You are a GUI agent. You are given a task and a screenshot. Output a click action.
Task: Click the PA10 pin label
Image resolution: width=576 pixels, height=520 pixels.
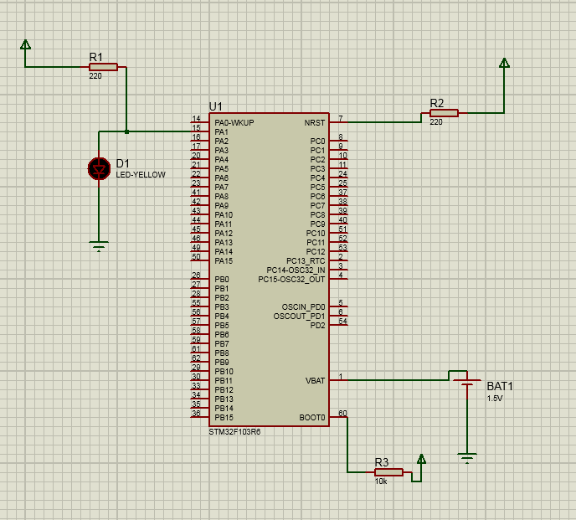click(224, 215)
